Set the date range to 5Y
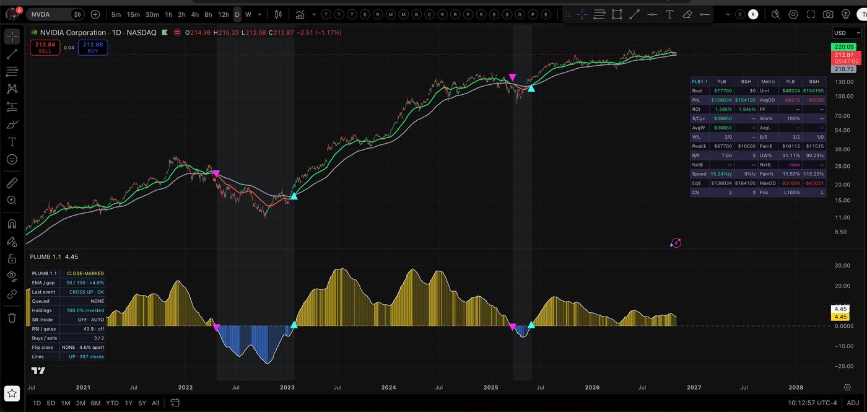Image resolution: width=867 pixels, height=412 pixels. pyautogui.click(x=142, y=403)
